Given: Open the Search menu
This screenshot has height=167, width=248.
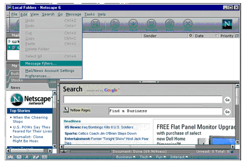Looking at the screenshot, I should click(48, 14).
